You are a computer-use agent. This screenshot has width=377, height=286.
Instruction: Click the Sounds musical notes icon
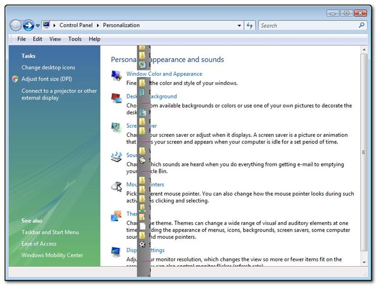click(x=116, y=157)
